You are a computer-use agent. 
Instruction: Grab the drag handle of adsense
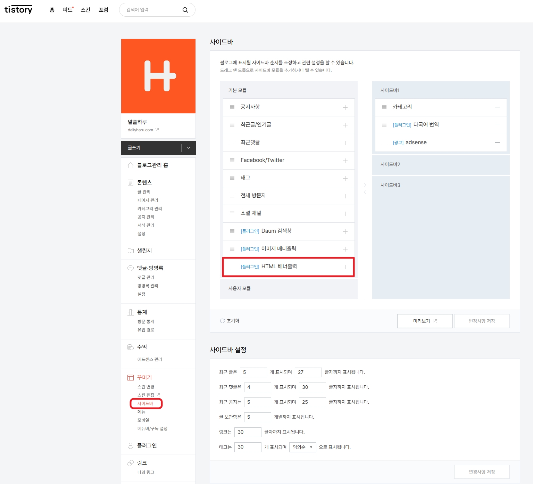384,142
